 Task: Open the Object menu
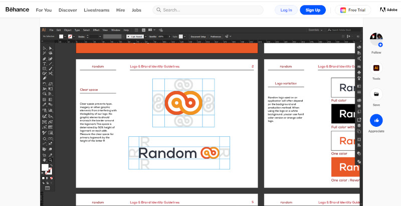[x=68, y=30]
